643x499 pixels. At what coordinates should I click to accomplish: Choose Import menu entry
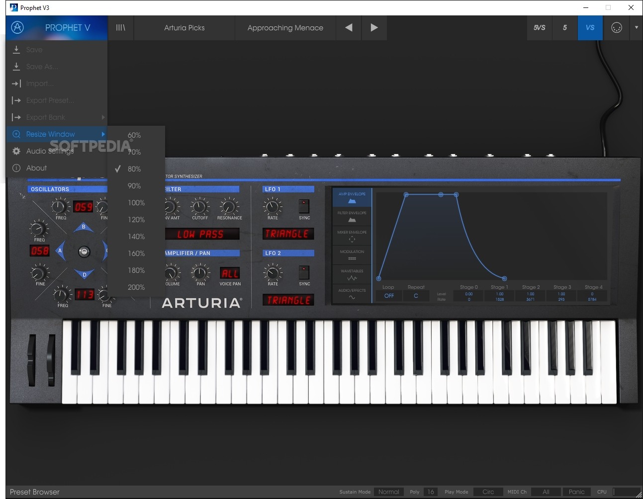click(x=57, y=83)
